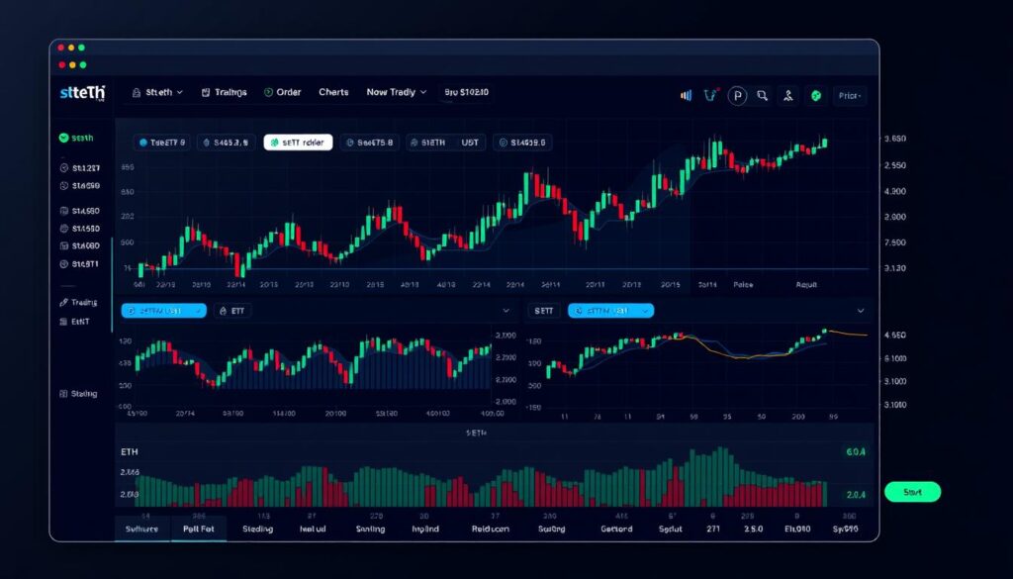Screen dimensions: 1013x579
Task: Select the ExNT item in the sidebar
Action: [x=82, y=320]
